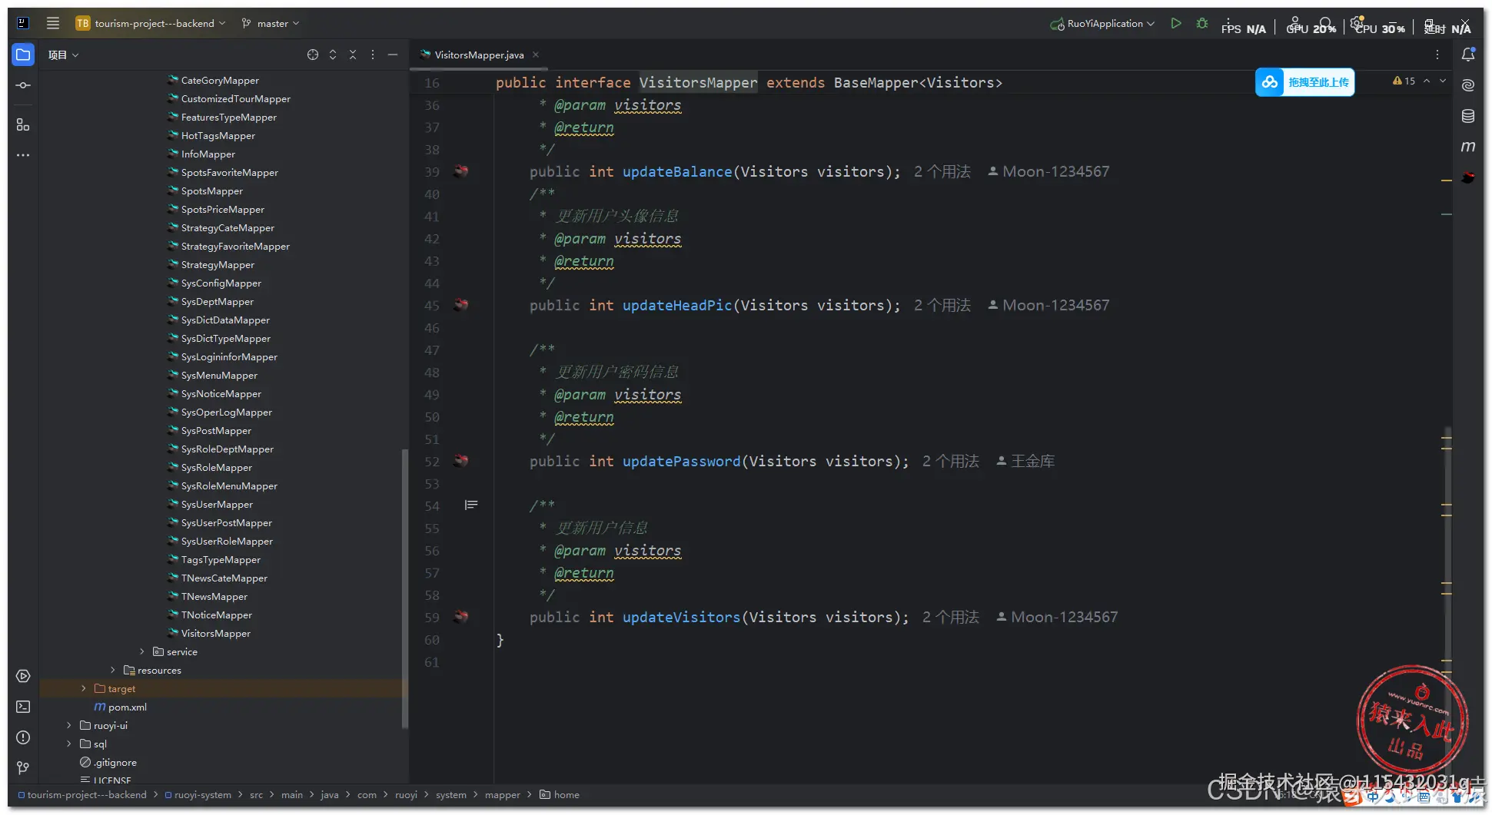The width and height of the screenshot is (1492, 815).
Task: Click the Run RuoYiApplication play icon
Action: click(x=1175, y=24)
